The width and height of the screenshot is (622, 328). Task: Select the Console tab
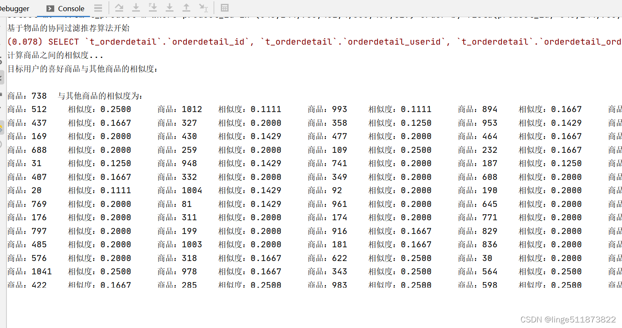pos(65,9)
